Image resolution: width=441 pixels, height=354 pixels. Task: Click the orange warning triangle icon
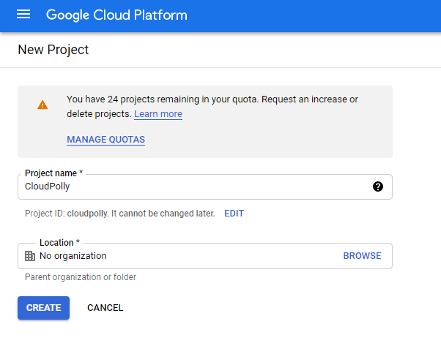click(42, 105)
